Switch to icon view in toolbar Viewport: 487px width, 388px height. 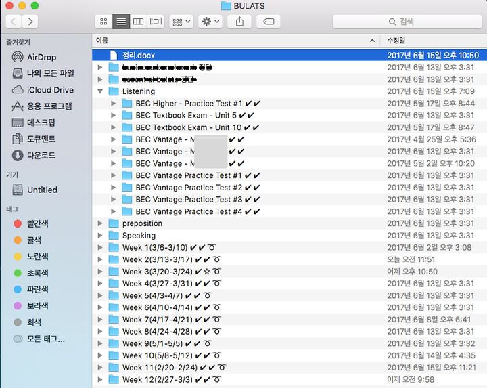click(103, 22)
